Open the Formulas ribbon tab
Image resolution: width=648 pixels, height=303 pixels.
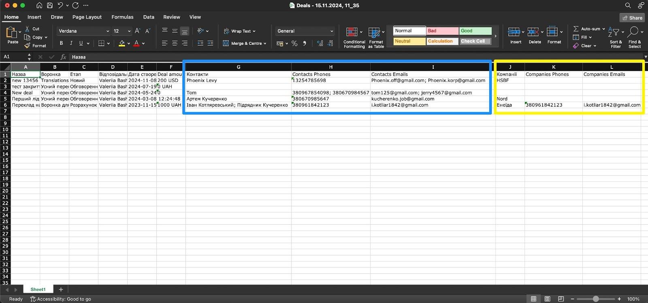[x=122, y=17]
